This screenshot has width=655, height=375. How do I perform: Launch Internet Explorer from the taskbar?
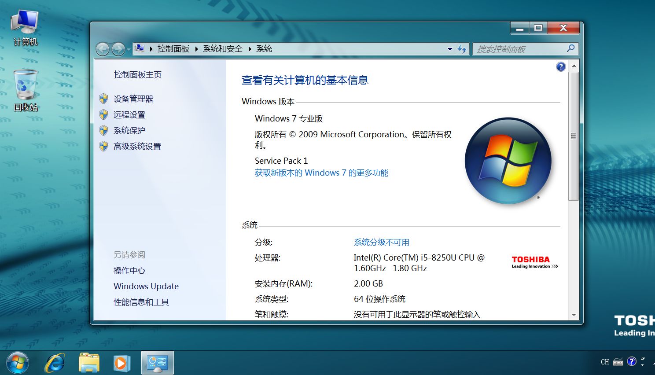pos(55,363)
